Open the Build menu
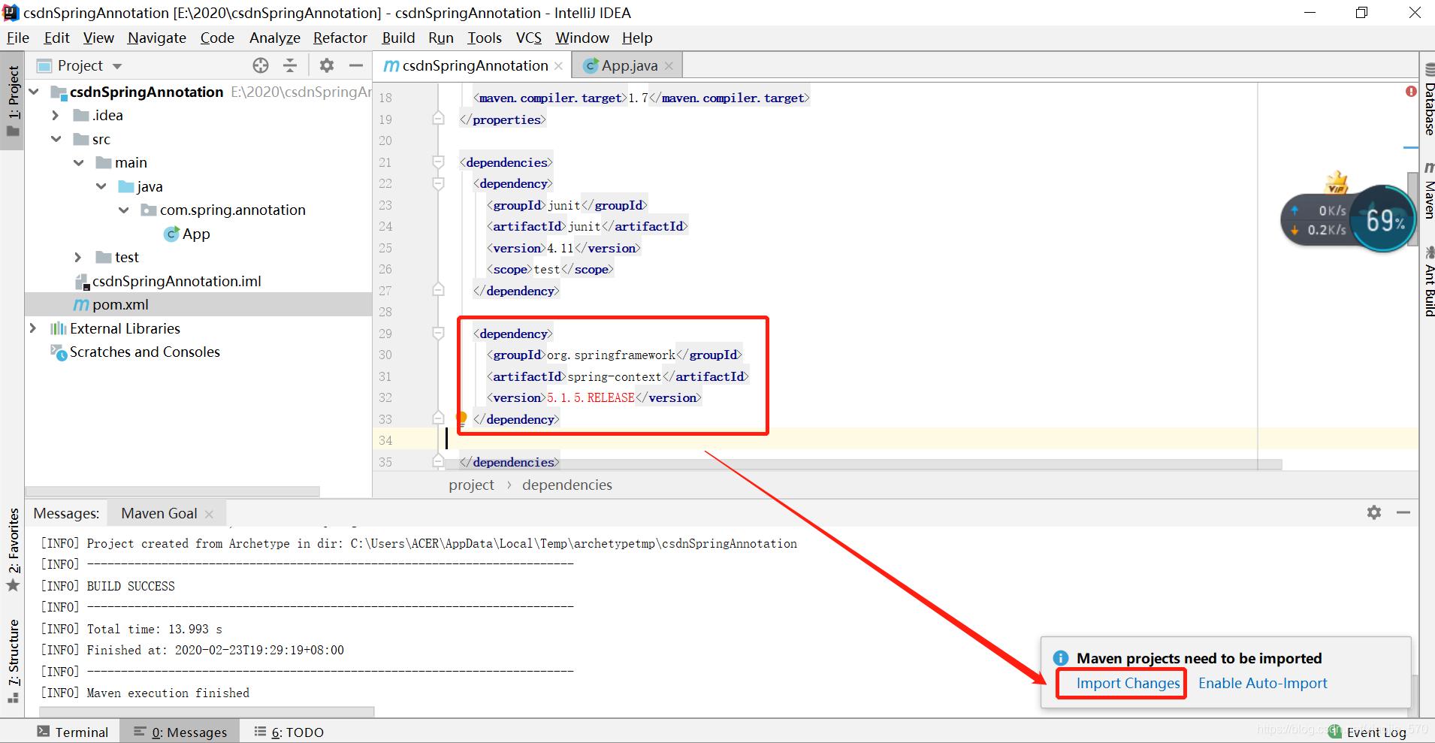Viewport: 1435px width, 743px height. pos(398,38)
